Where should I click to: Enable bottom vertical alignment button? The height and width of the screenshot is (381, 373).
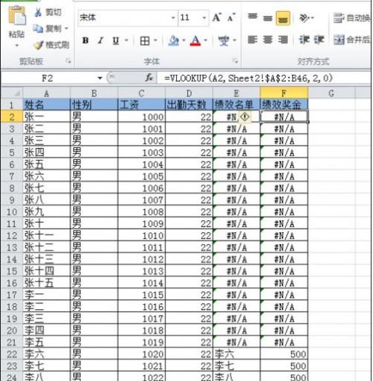tap(283, 18)
